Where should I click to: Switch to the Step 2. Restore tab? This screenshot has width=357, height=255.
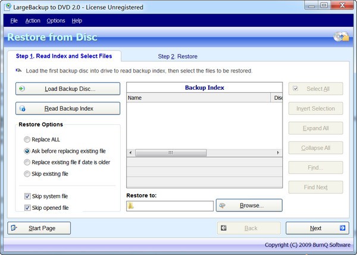pyautogui.click(x=177, y=56)
